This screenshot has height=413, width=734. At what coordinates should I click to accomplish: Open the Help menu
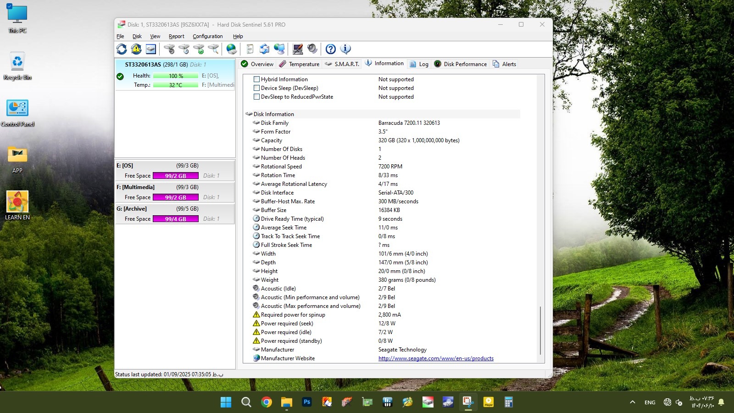[238, 36]
